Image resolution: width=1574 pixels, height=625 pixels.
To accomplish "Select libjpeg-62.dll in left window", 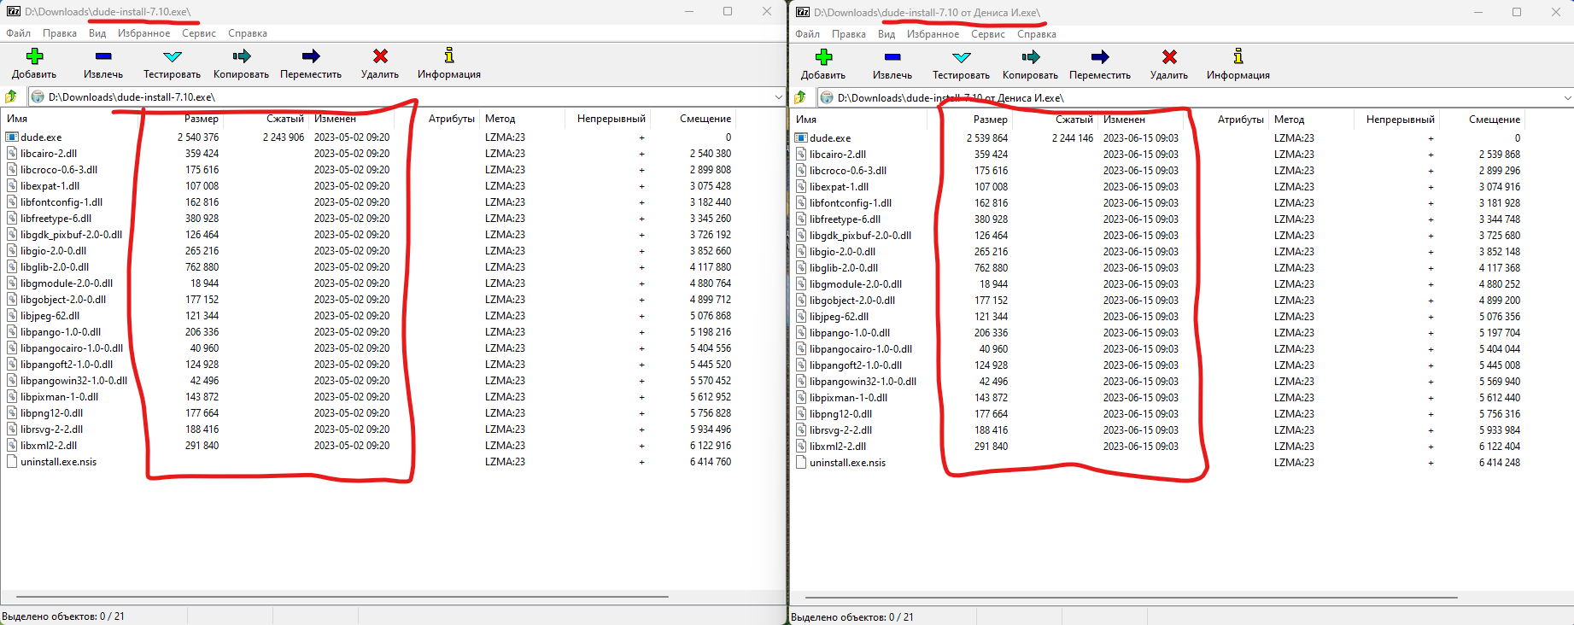I will coord(50,316).
